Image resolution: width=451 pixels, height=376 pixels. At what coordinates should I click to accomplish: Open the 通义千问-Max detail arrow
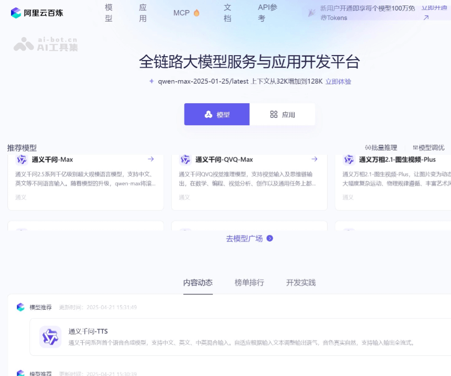151,159
